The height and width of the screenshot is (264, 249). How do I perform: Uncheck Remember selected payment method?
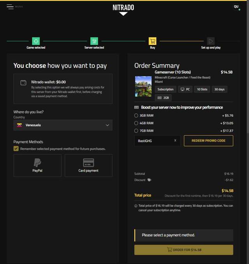(16, 149)
